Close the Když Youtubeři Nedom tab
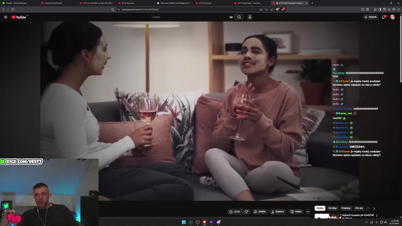The width and height of the screenshot is (402, 226). pos(306,3)
